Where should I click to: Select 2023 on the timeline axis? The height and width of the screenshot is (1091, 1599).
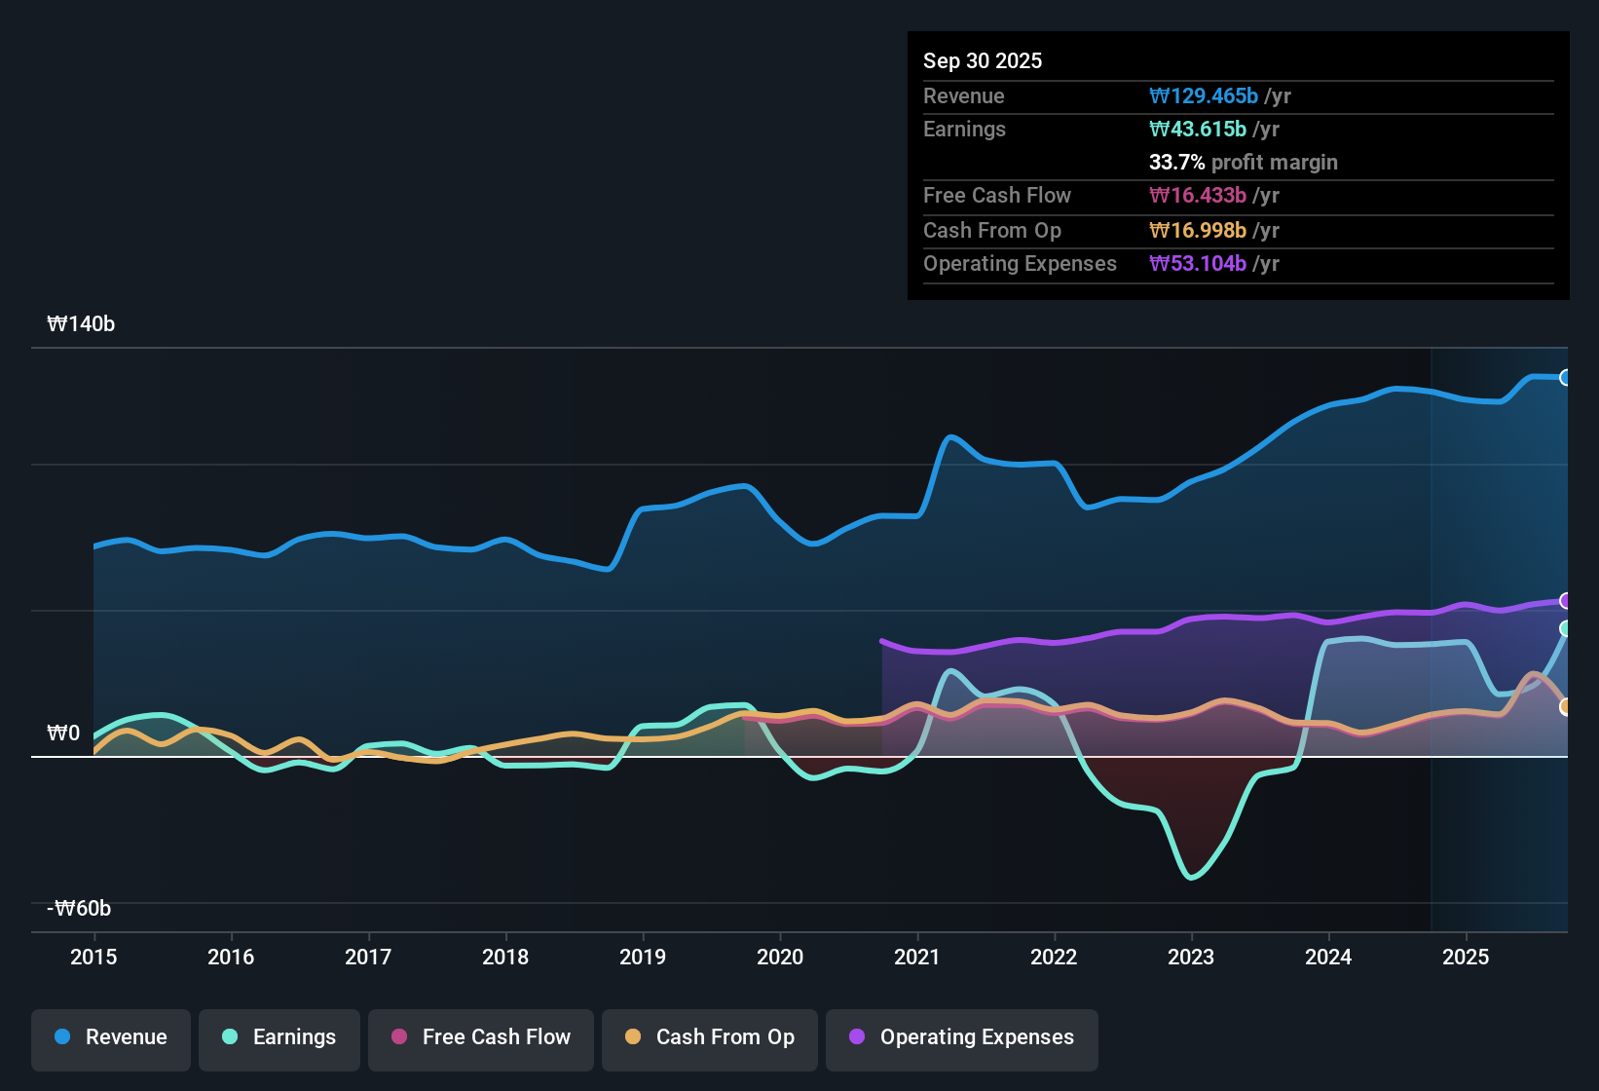(1191, 958)
